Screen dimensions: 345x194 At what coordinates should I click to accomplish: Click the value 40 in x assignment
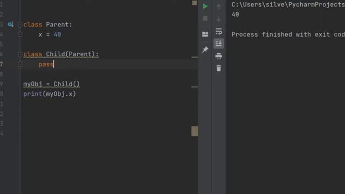(57, 34)
